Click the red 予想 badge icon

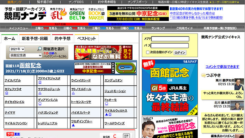[10, 134]
